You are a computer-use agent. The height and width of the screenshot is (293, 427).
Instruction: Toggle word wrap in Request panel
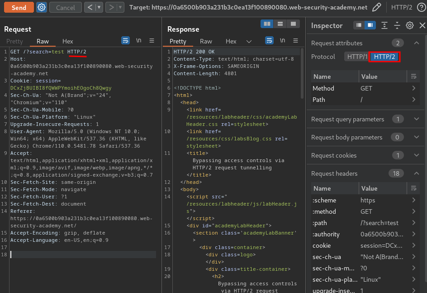tap(125, 41)
